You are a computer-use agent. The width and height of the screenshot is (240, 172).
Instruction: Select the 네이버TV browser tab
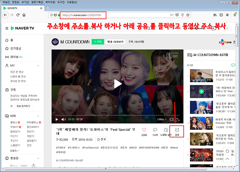[23, 8]
